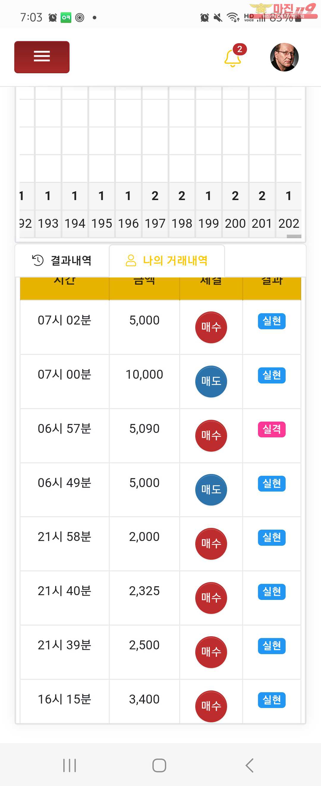Tap Android home navigation button
321x786 pixels.
(x=159, y=765)
